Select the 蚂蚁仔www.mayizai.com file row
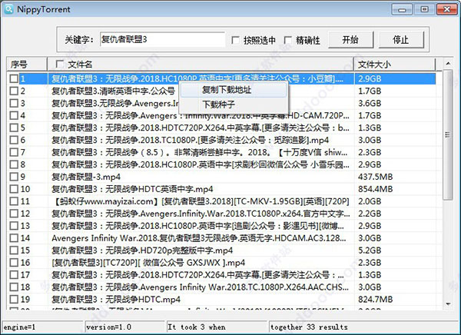This screenshot has height=335, width=461. tap(201, 201)
